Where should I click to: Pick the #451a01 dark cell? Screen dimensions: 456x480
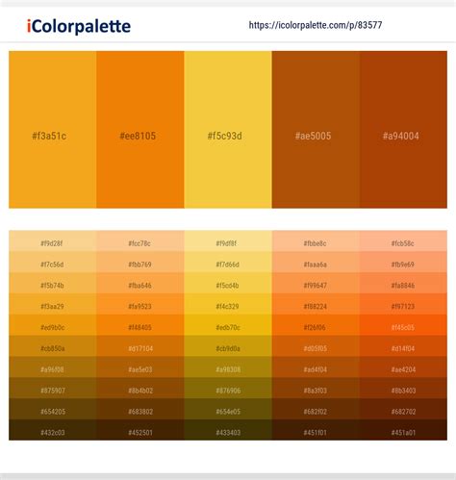403,430
